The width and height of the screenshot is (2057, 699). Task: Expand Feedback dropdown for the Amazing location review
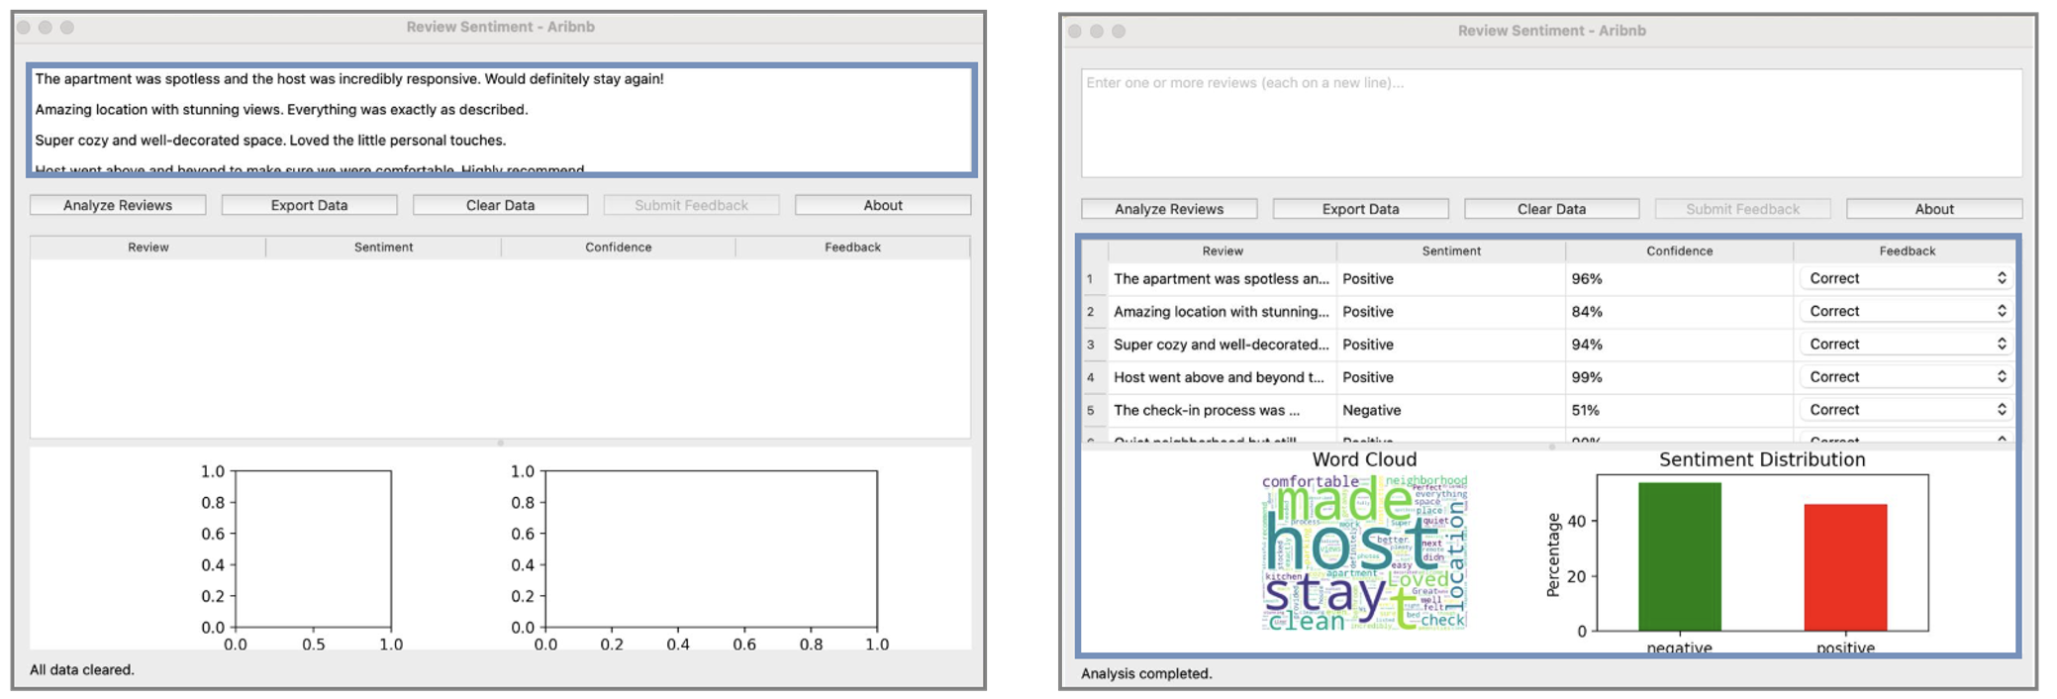point(1906,311)
